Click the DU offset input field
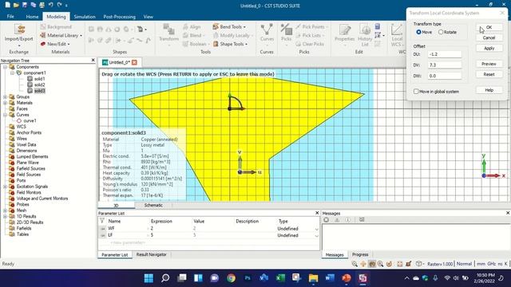Screen dimensions: 511x287 point(445,54)
